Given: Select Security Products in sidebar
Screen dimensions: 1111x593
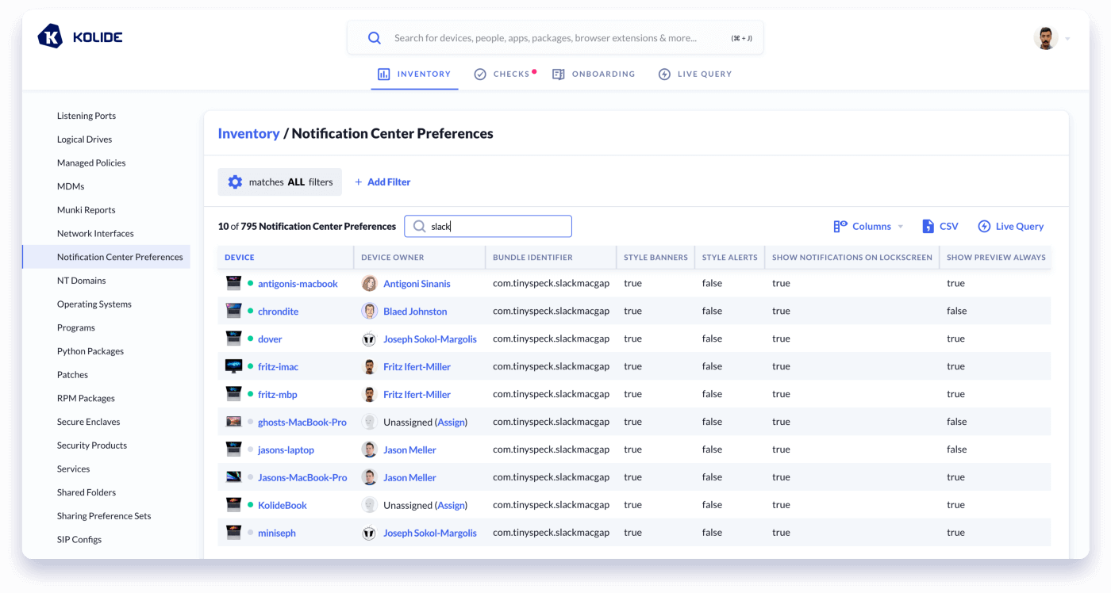Looking at the screenshot, I should (92, 446).
